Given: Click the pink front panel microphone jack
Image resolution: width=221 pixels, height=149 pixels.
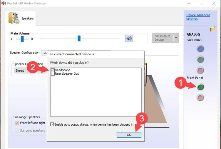Looking at the screenshot, I should pyautogui.click(x=200, y=97).
